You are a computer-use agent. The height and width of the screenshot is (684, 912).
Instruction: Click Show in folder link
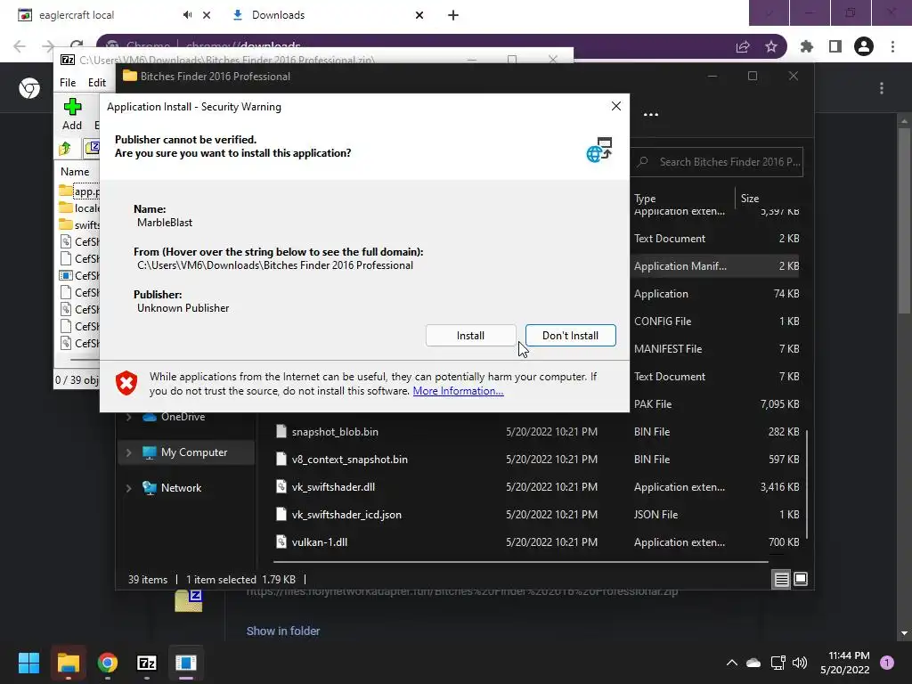[283, 631]
